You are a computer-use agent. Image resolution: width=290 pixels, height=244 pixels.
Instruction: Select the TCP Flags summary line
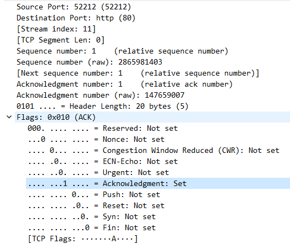click(83, 238)
